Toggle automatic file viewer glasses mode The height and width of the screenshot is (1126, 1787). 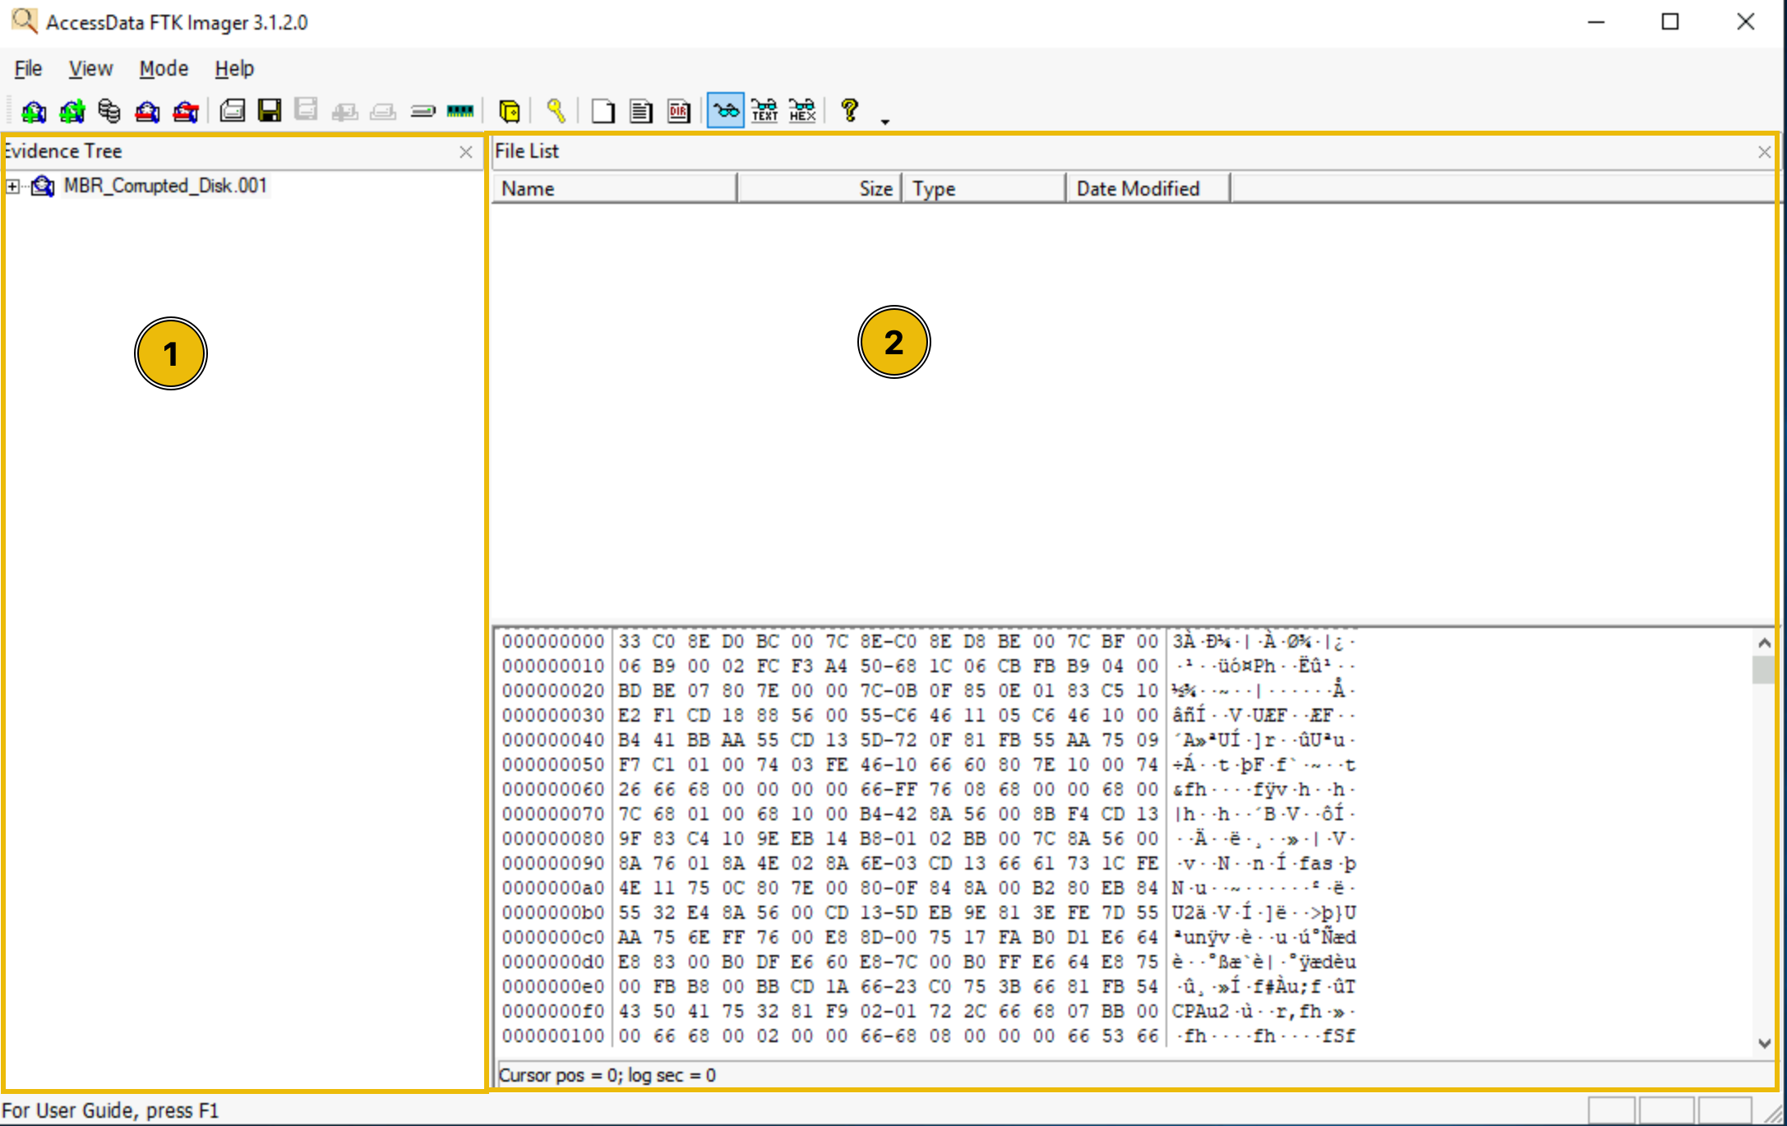click(726, 110)
